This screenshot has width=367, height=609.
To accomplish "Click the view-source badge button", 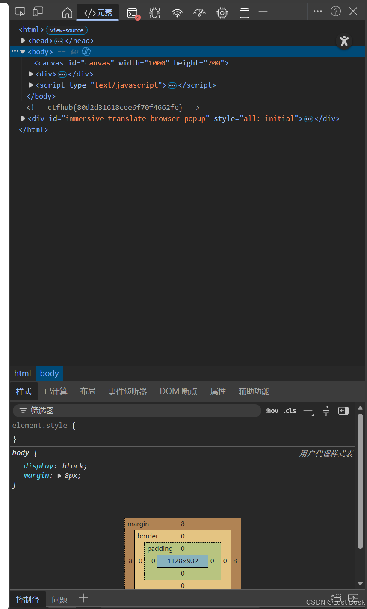I will click(67, 30).
